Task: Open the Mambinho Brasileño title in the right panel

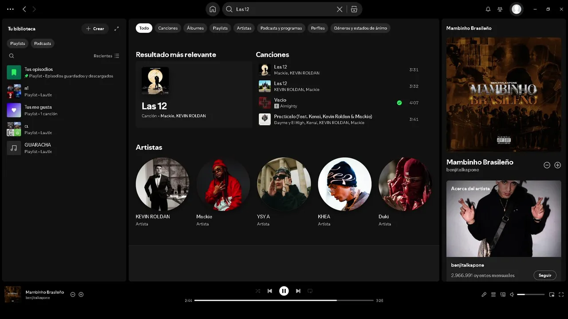Action: [480, 162]
